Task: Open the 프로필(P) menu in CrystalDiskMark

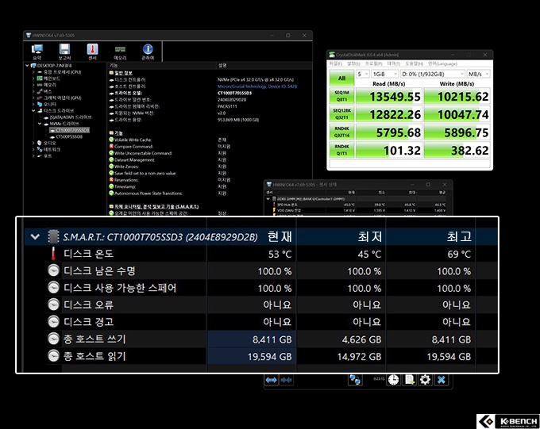Action: click(374, 63)
